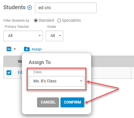The height and width of the screenshot is (118, 134).
Task: Open the Grade dropdown
Action: [54, 36]
